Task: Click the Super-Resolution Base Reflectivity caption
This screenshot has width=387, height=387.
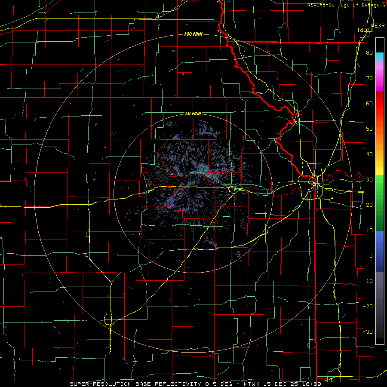Action: pyautogui.click(x=196, y=384)
